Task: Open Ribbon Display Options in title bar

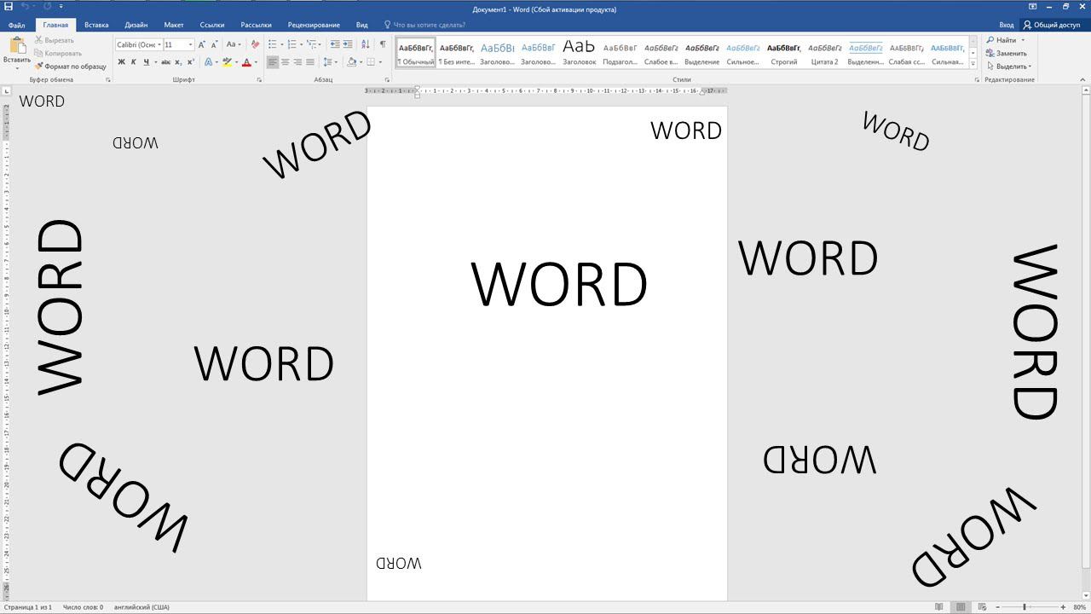Action: click(1033, 6)
